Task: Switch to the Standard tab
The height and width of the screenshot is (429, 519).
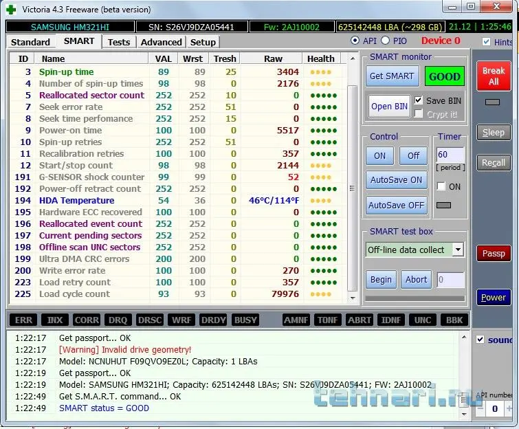Action: 30,43
